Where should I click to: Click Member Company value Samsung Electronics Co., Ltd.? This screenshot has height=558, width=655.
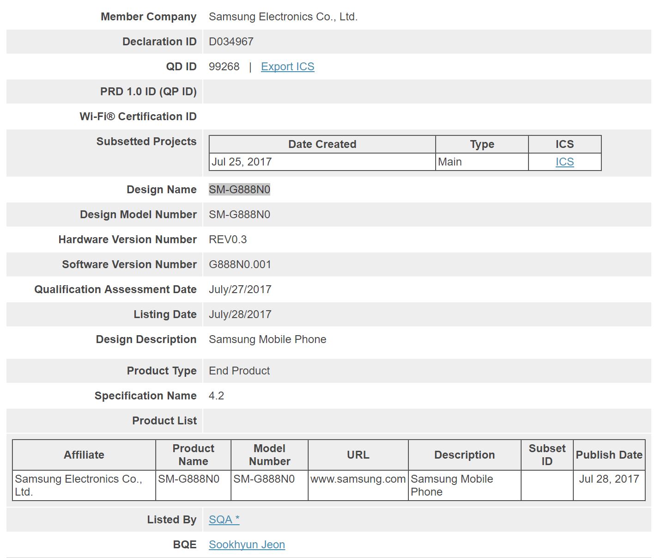(x=283, y=17)
